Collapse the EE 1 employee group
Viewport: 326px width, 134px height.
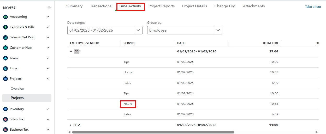pyautogui.click(x=71, y=52)
